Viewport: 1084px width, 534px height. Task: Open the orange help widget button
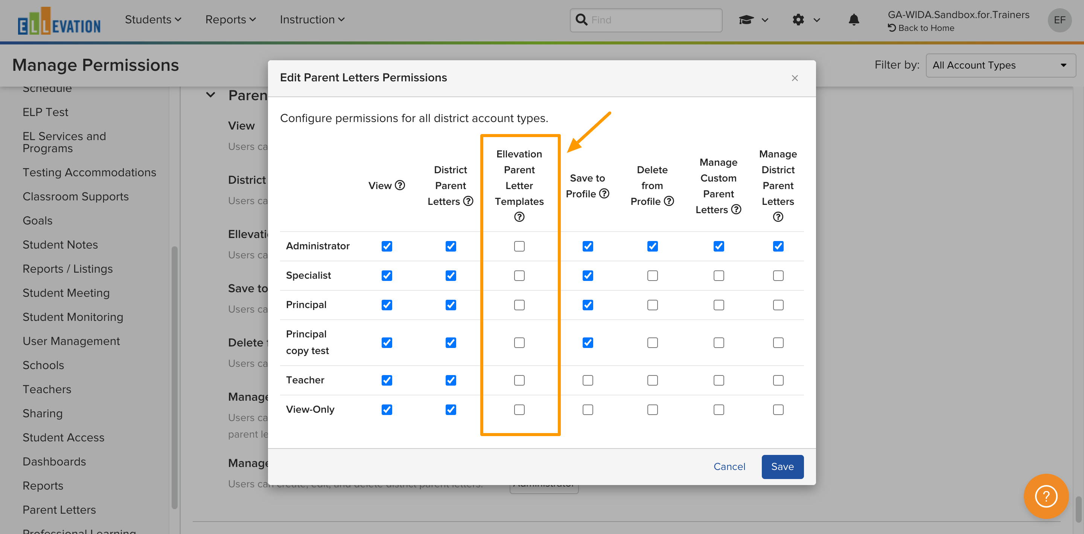click(1046, 496)
